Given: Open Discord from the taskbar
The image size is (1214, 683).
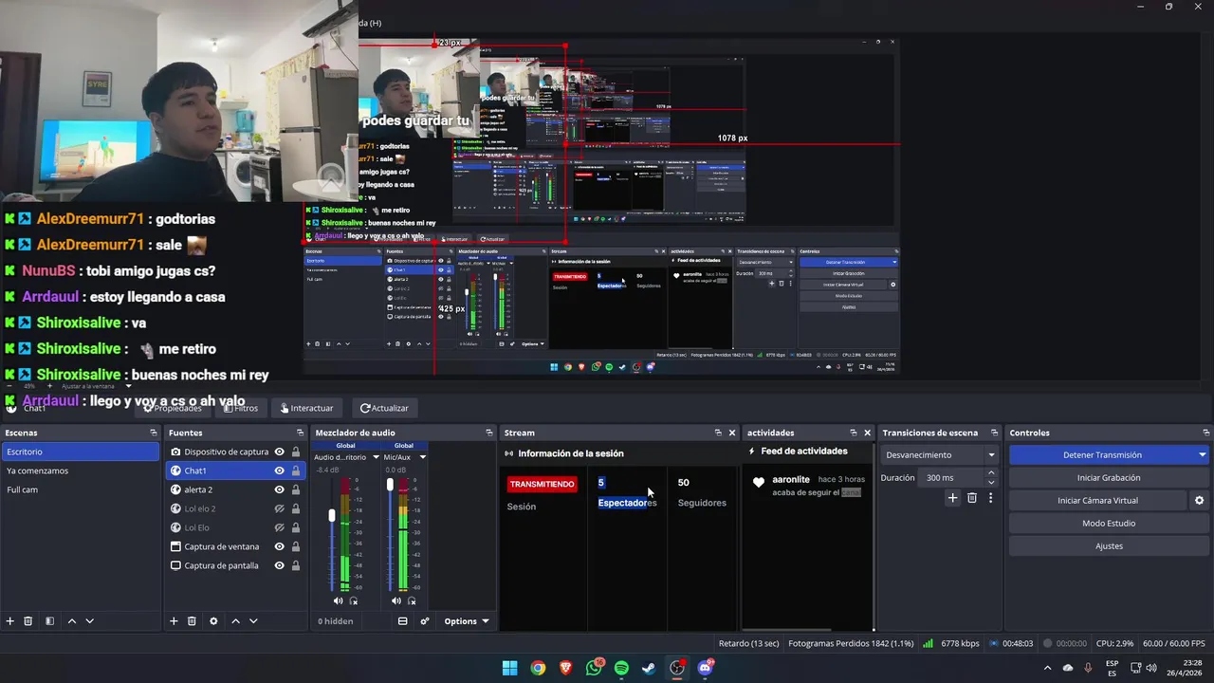Looking at the screenshot, I should (x=705, y=668).
